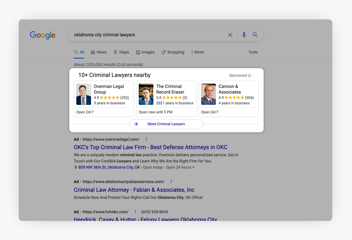This screenshot has width=352, height=240.
Task: Open the Shopping tab
Action: pos(173,52)
